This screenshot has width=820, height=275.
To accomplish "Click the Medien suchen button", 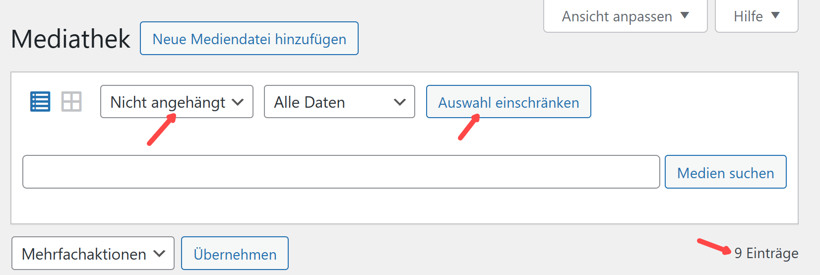I will (x=725, y=172).
